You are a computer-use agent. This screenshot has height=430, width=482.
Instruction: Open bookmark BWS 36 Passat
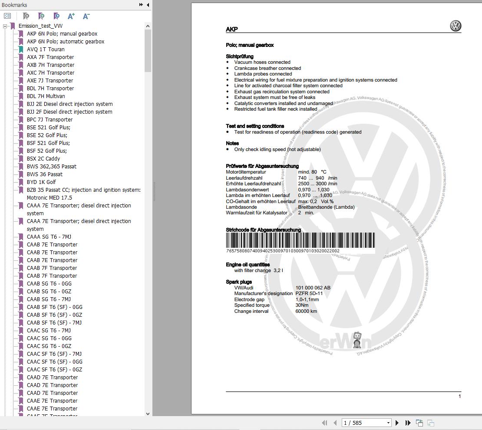[45, 174]
